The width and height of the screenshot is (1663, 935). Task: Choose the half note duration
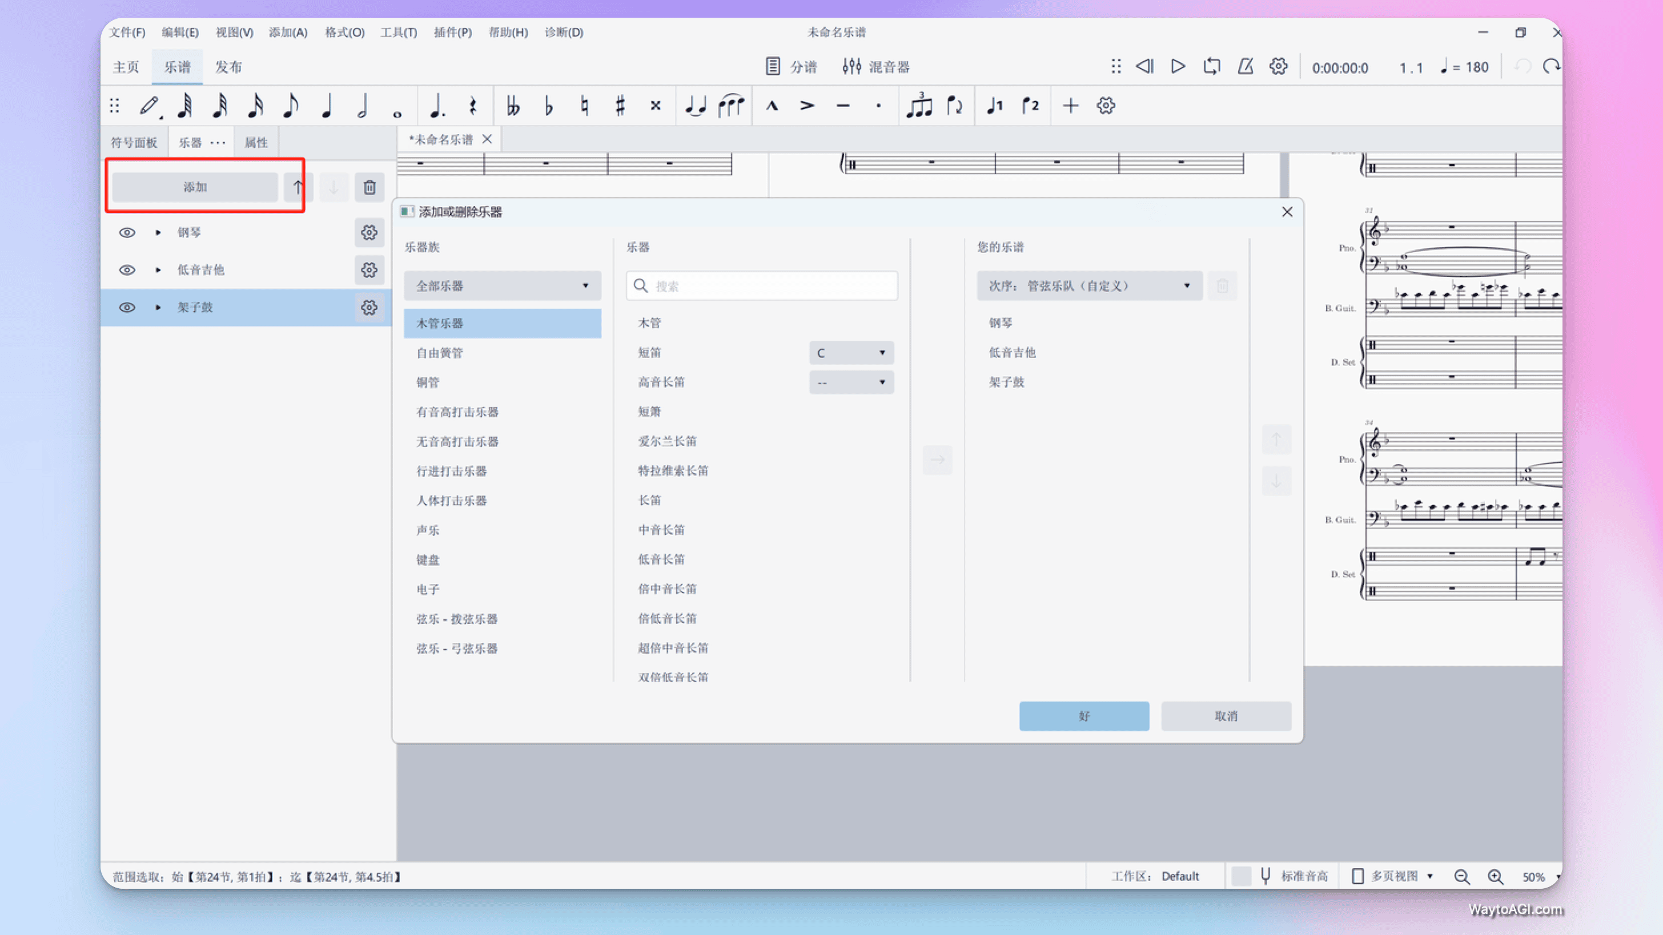(362, 106)
